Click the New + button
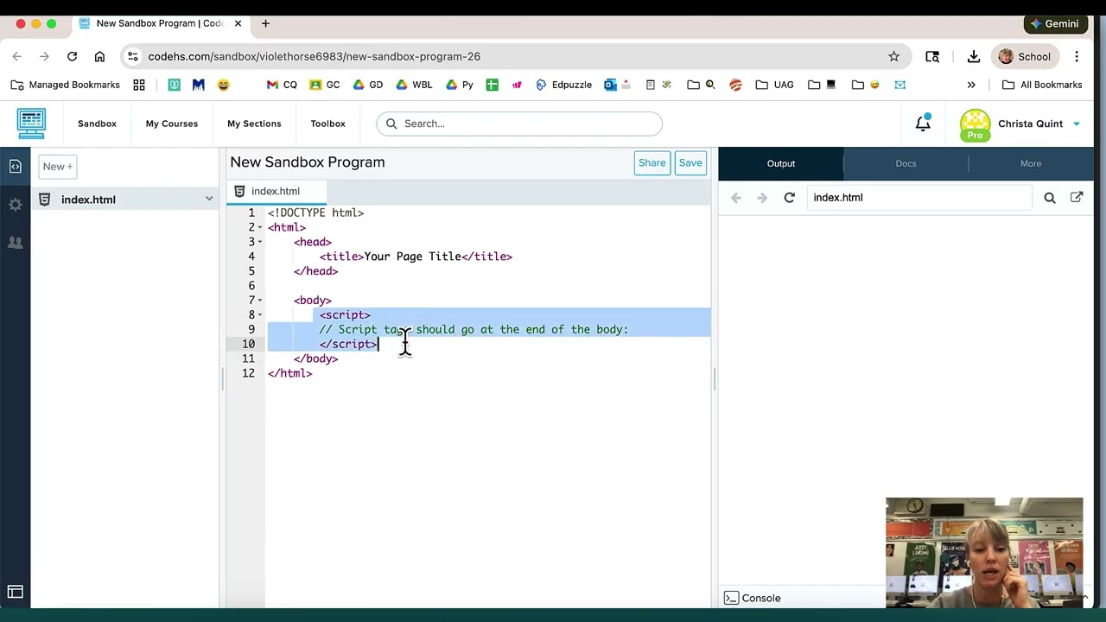The image size is (1106, 622). [58, 166]
